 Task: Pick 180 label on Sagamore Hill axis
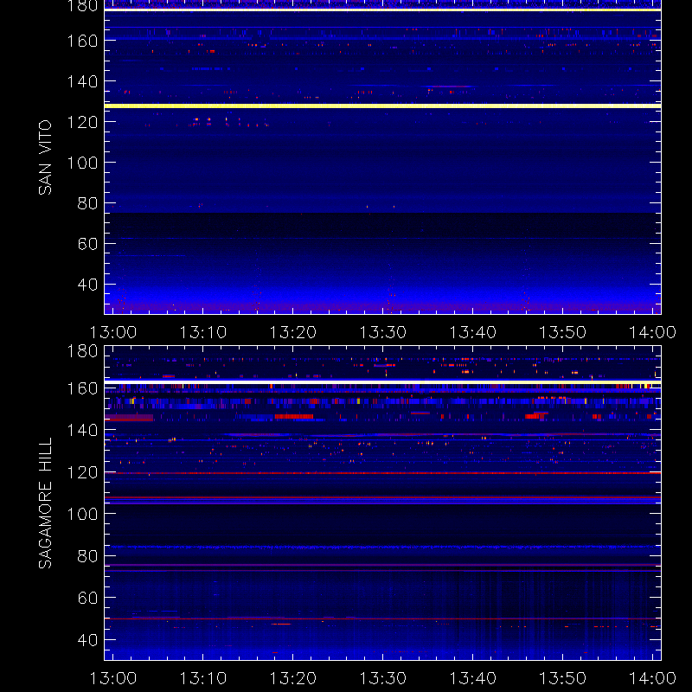pos(82,351)
